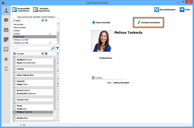Click the green pencil edit icon
Screen dimensions: 194x128
coord(139,22)
